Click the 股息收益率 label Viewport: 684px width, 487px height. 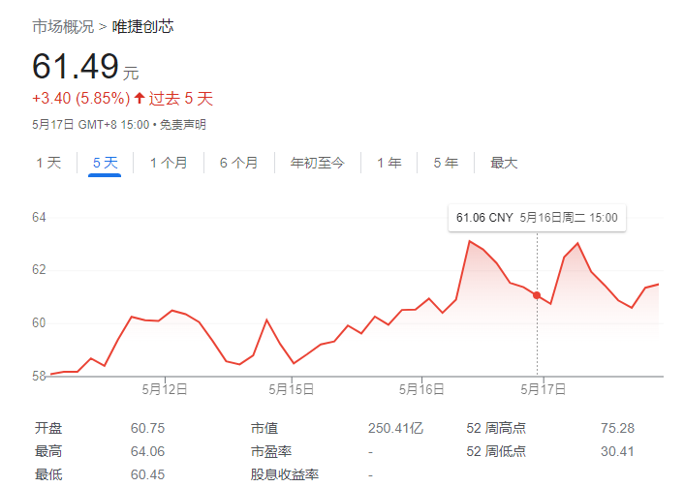click(x=285, y=474)
